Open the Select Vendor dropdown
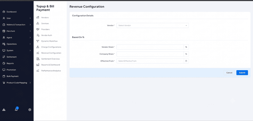 coord(152,25)
